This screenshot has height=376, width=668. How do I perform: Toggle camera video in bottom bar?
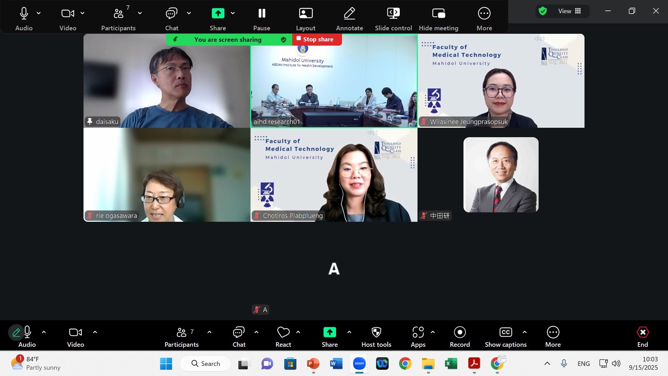click(x=75, y=332)
